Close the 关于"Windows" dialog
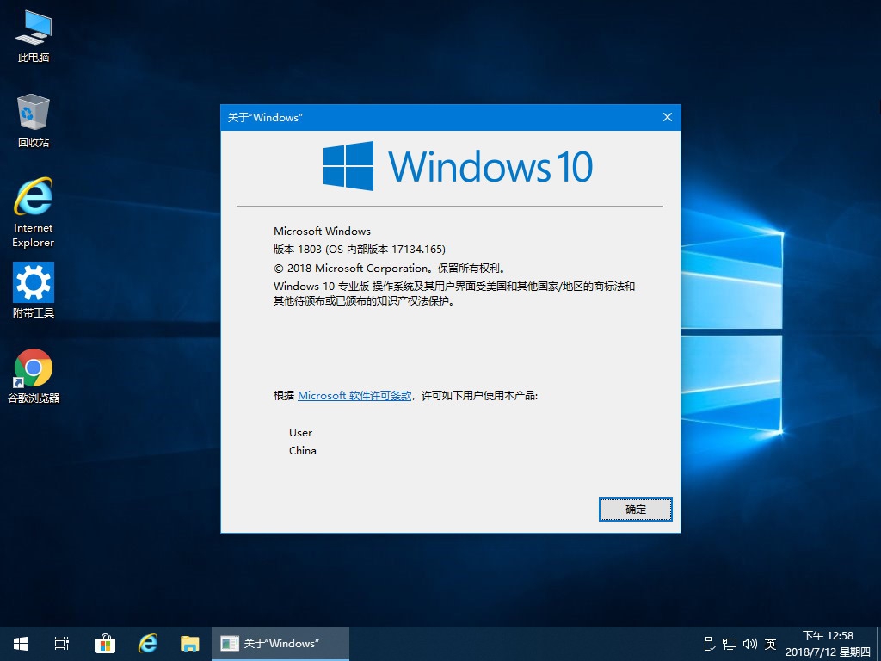The width and height of the screenshot is (881, 661). tap(668, 117)
